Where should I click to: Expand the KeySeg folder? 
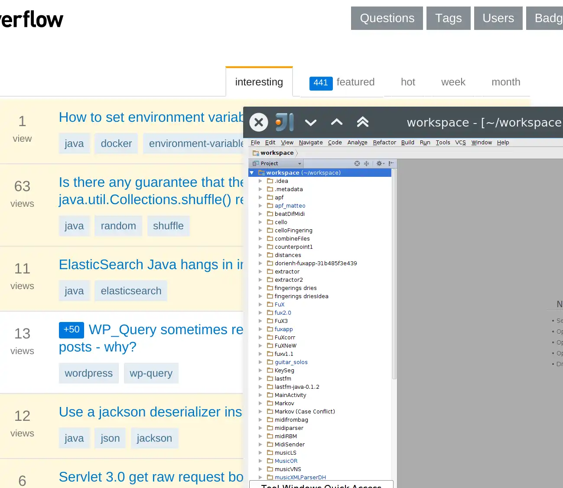click(260, 370)
